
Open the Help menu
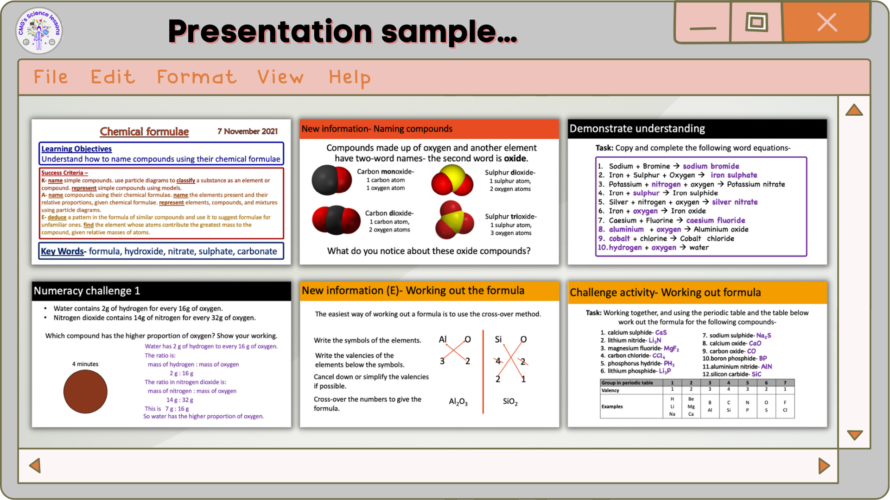click(350, 77)
